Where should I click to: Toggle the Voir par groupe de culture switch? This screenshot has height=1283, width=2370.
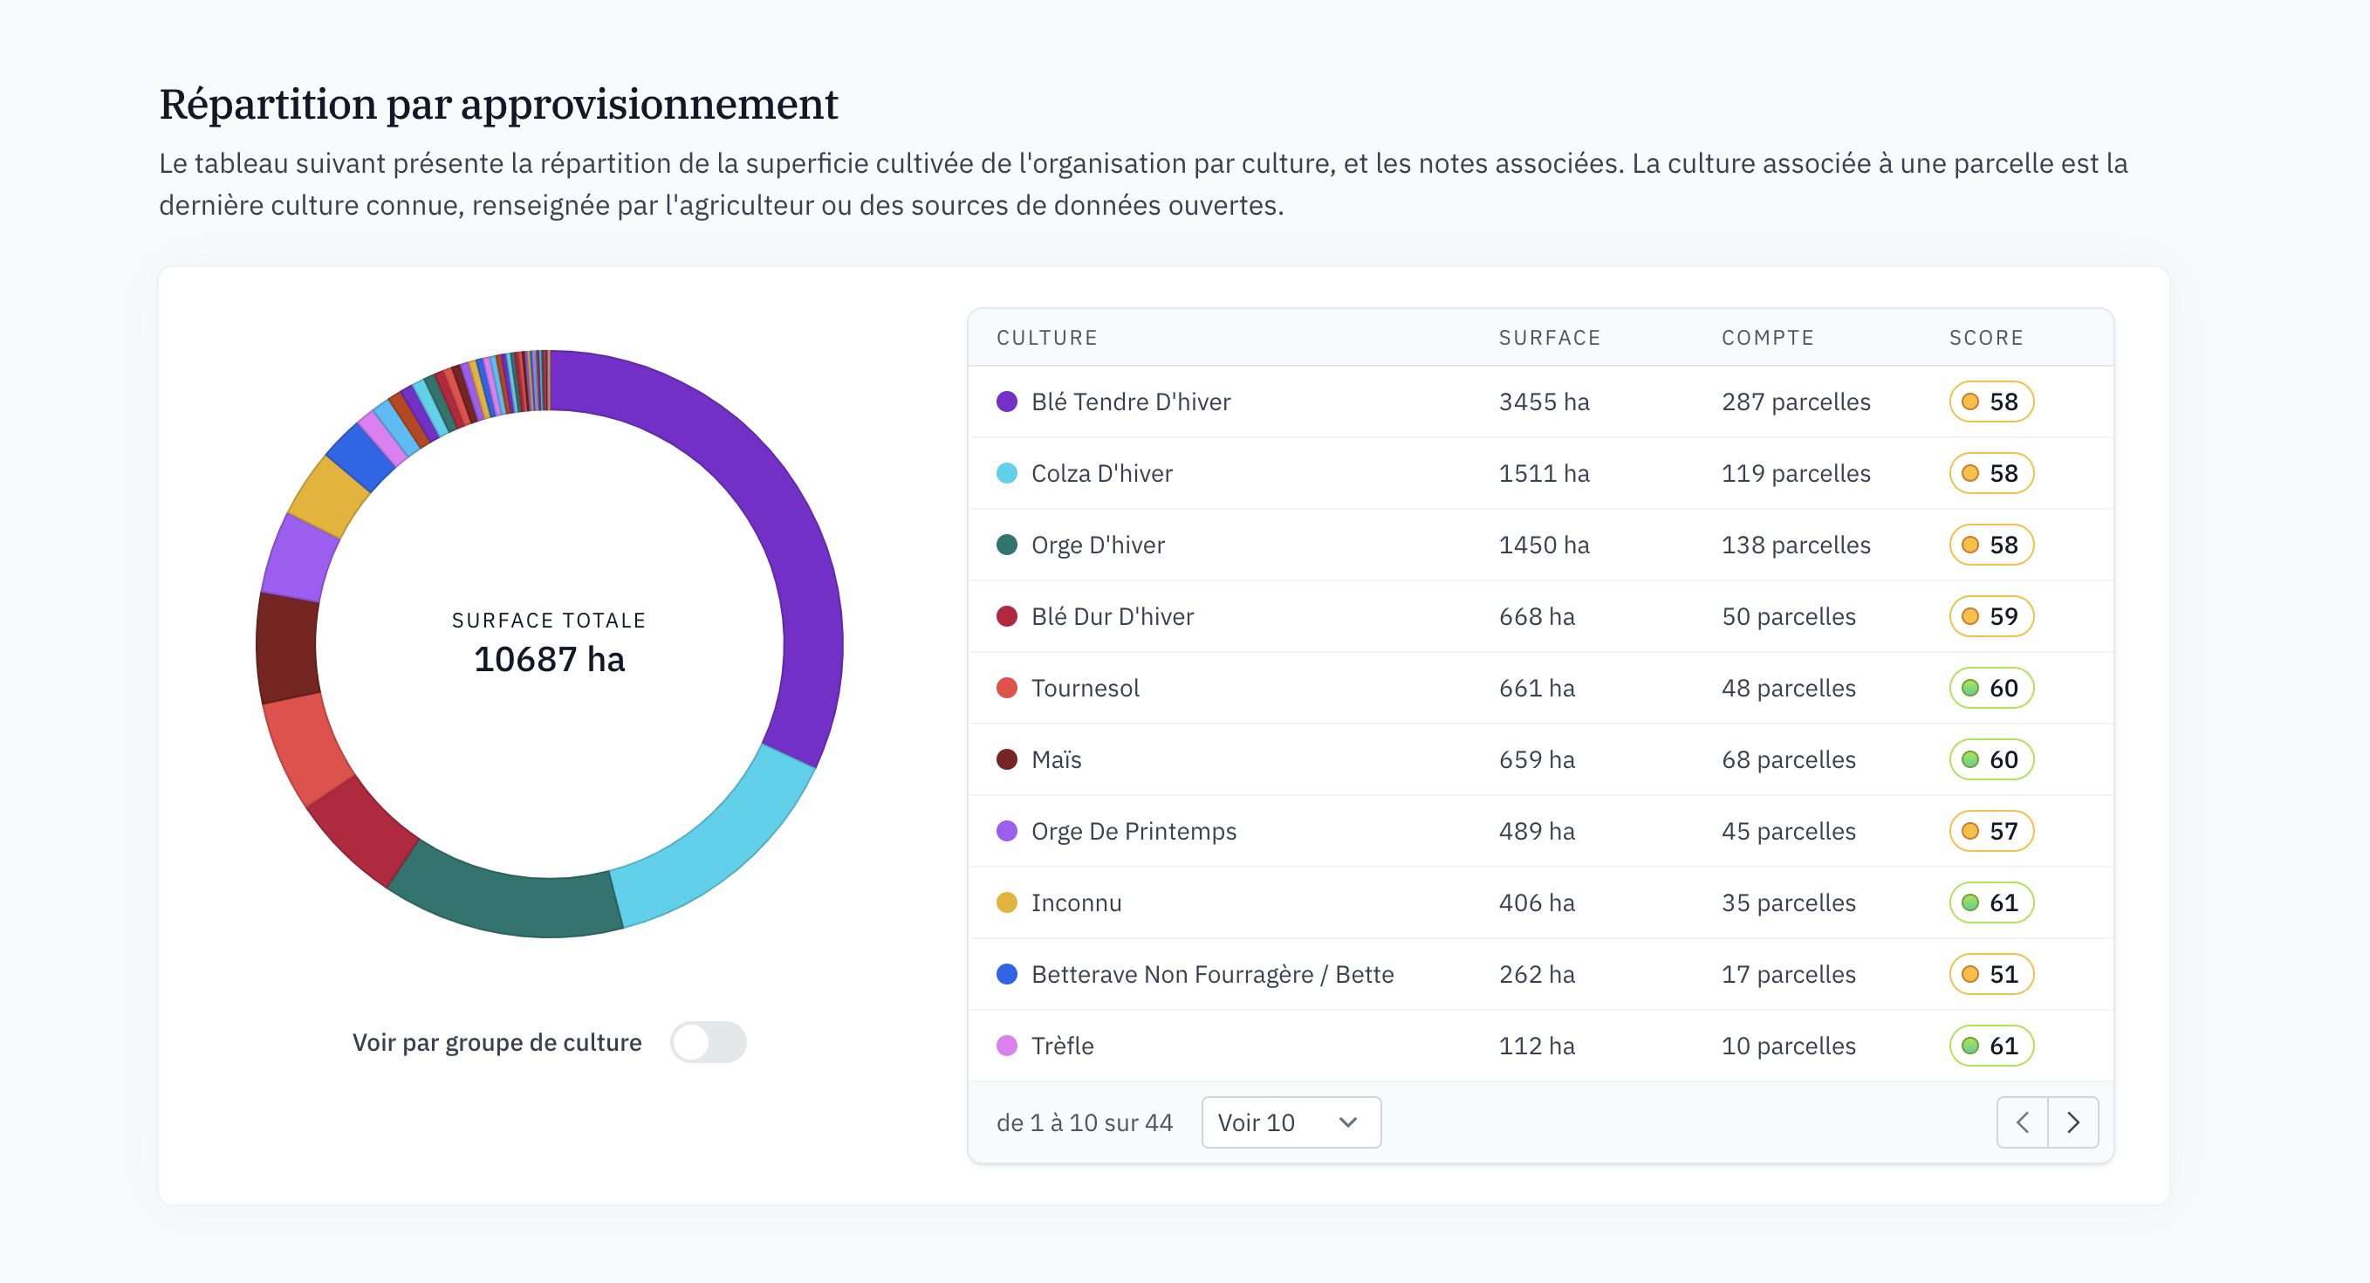pyautogui.click(x=708, y=1042)
